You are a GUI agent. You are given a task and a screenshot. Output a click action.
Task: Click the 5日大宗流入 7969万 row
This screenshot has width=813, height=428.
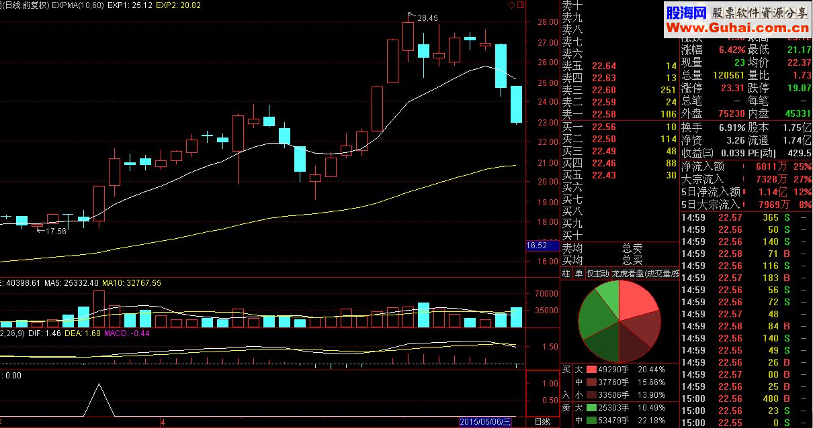point(746,204)
